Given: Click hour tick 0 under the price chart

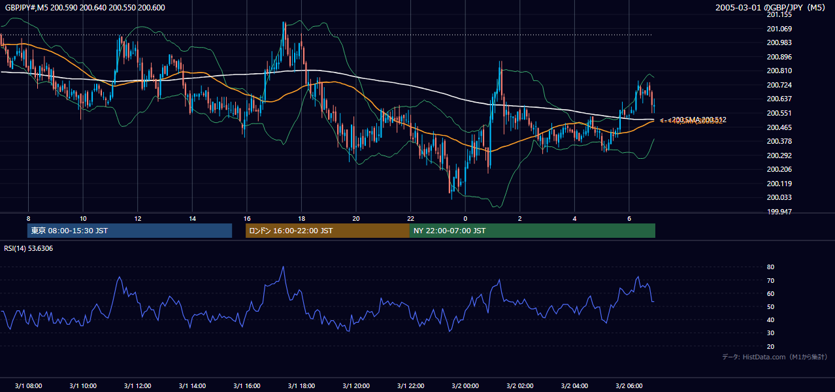Looking at the screenshot, I should [x=465, y=218].
